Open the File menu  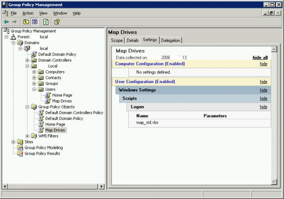point(14,13)
